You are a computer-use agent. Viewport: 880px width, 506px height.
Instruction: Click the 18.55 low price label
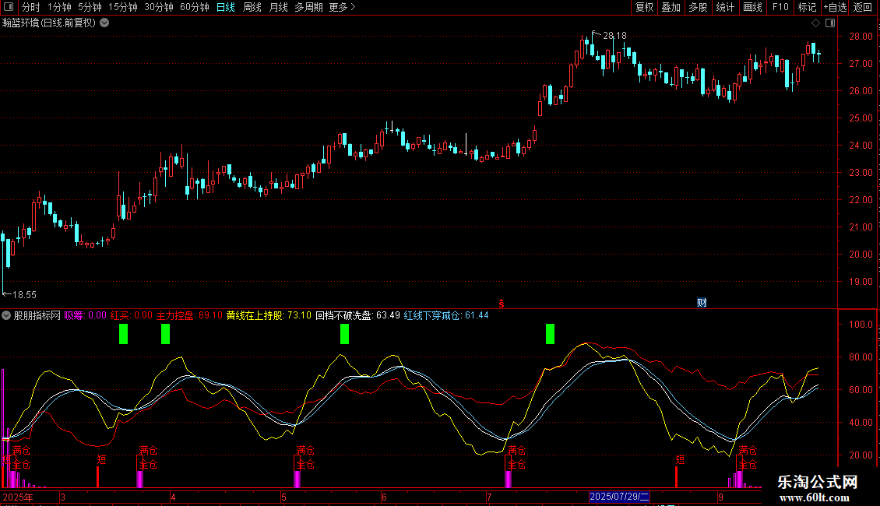[24, 295]
